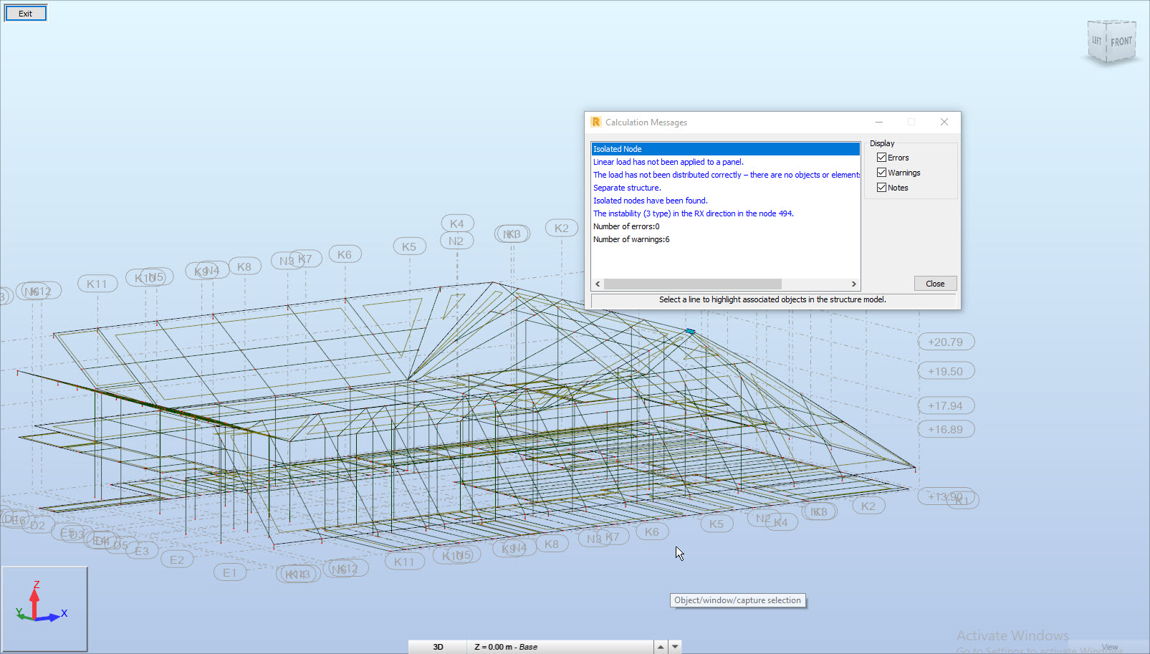1150x654 pixels.
Task: Uncheck the Errors display checkbox
Action: point(882,157)
